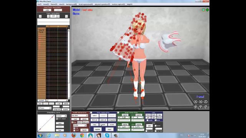The image size is (246, 138).
Task: Open Internet Explorer from taskbar
Action: 49,135
